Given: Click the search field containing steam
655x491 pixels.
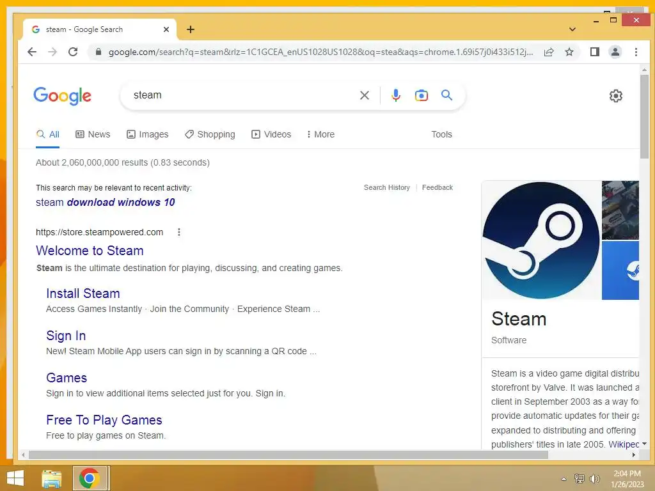Looking at the screenshot, I should [x=242, y=95].
